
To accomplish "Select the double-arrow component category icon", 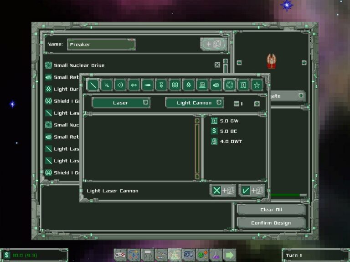I will click(134, 85).
